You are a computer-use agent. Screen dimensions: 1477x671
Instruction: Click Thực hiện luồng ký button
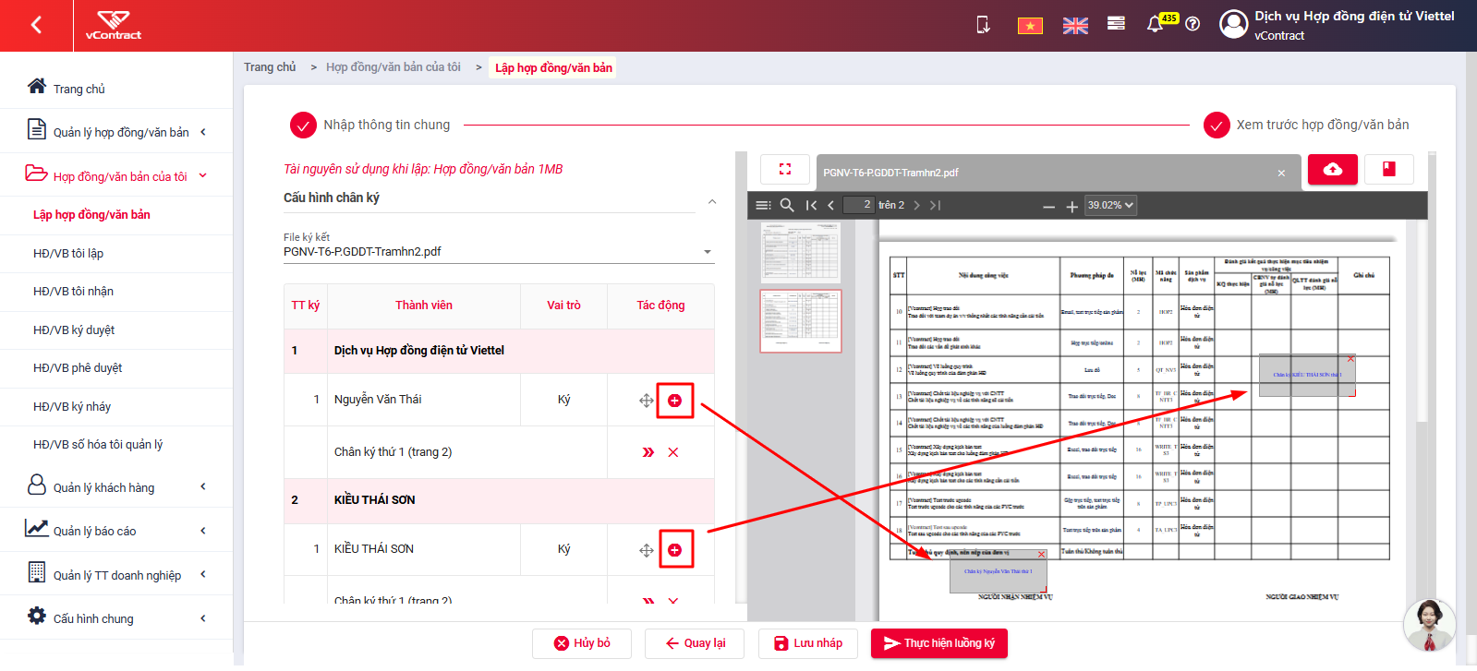[x=939, y=643]
